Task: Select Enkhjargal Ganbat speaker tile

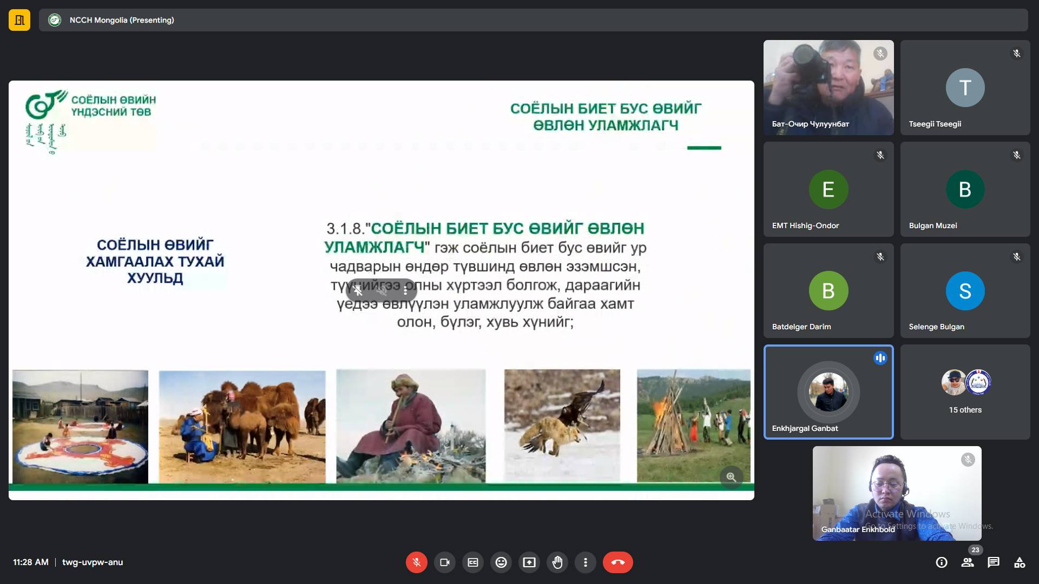Action: pos(828,392)
